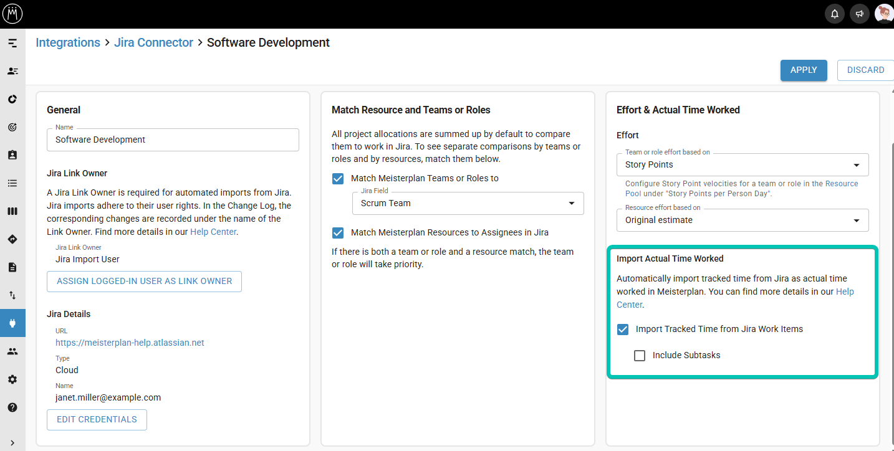Open the Jira Field Scrum Team dropdown
This screenshot has width=894, height=451.
click(x=468, y=203)
